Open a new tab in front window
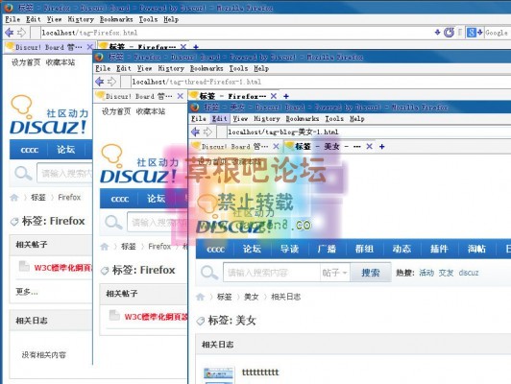This screenshot has width=511, height=384. coord(381,147)
